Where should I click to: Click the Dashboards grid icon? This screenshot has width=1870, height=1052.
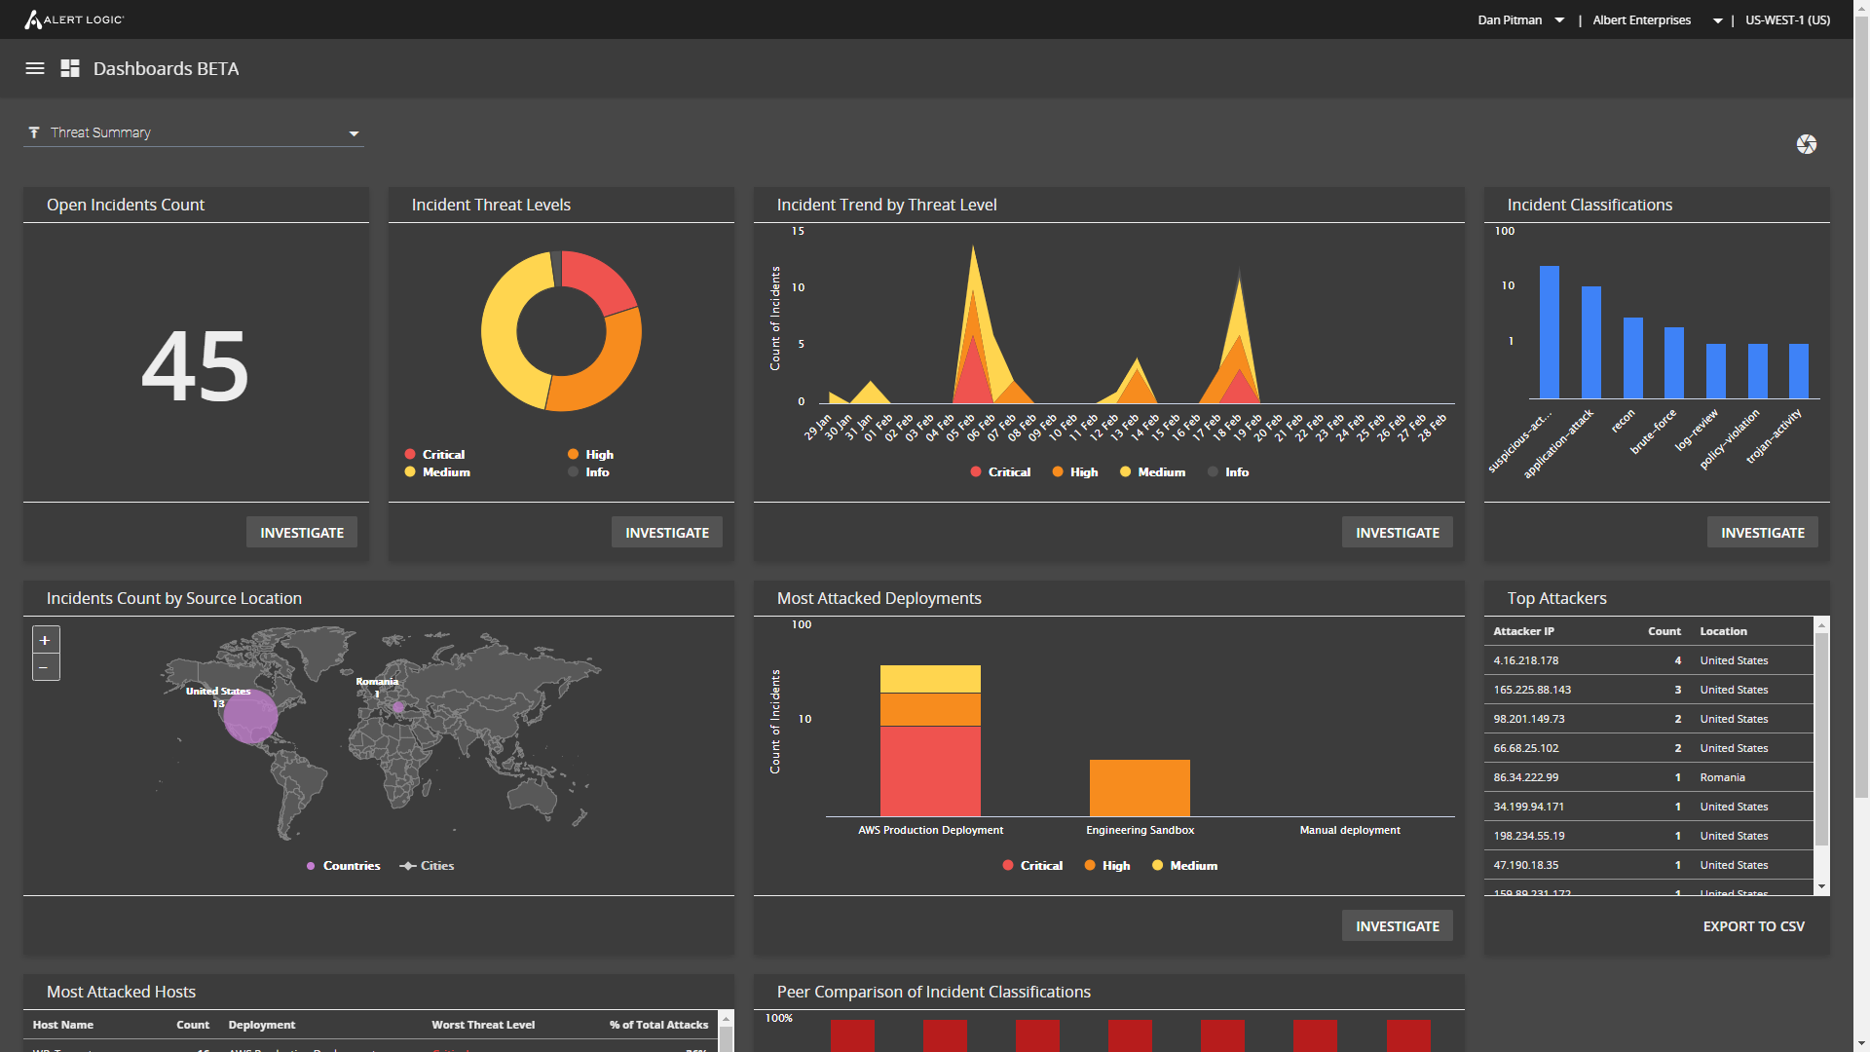click(70, 68)
